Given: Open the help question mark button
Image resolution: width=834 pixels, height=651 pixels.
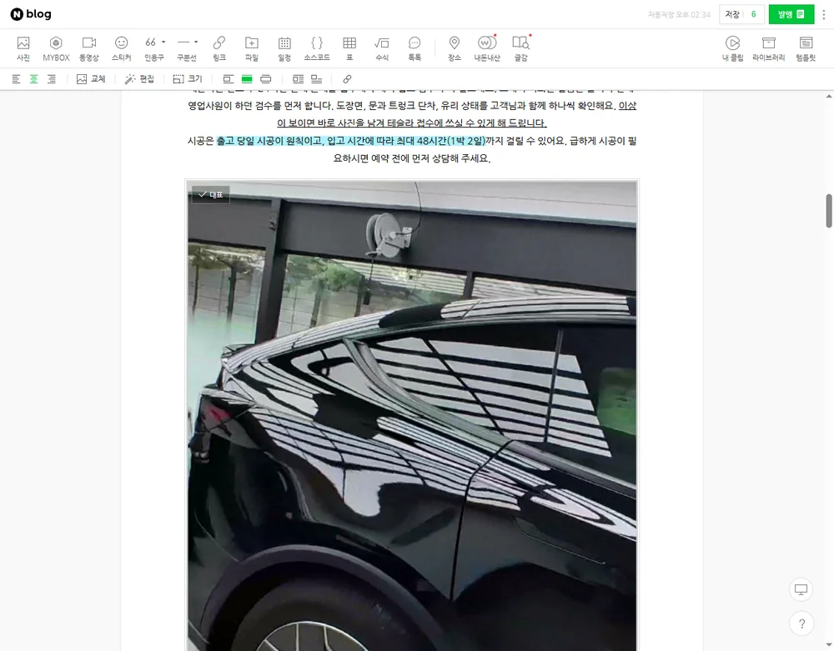Looking at the screenshot, I should point(801,623).
